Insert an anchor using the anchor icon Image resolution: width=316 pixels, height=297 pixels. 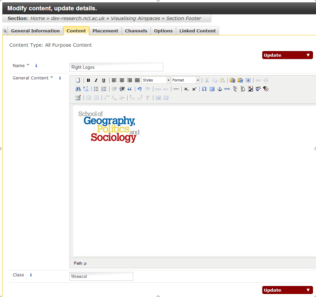[x=220, y=89]
